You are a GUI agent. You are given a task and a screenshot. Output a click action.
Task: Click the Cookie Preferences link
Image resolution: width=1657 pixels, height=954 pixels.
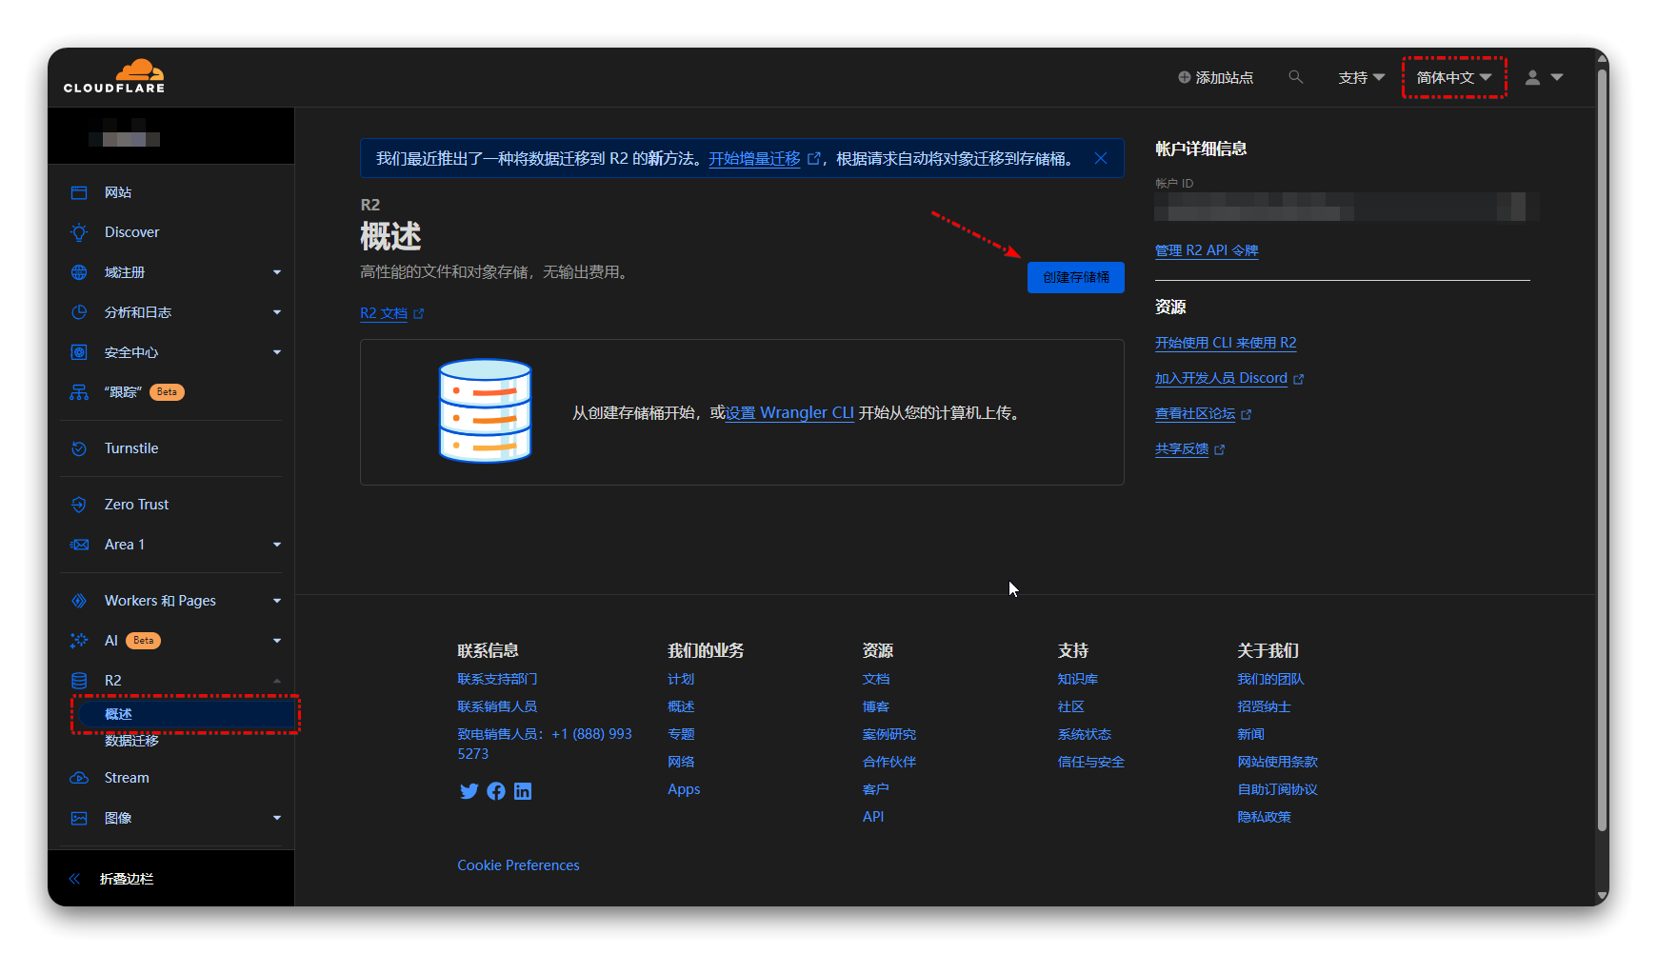[518, 865]
